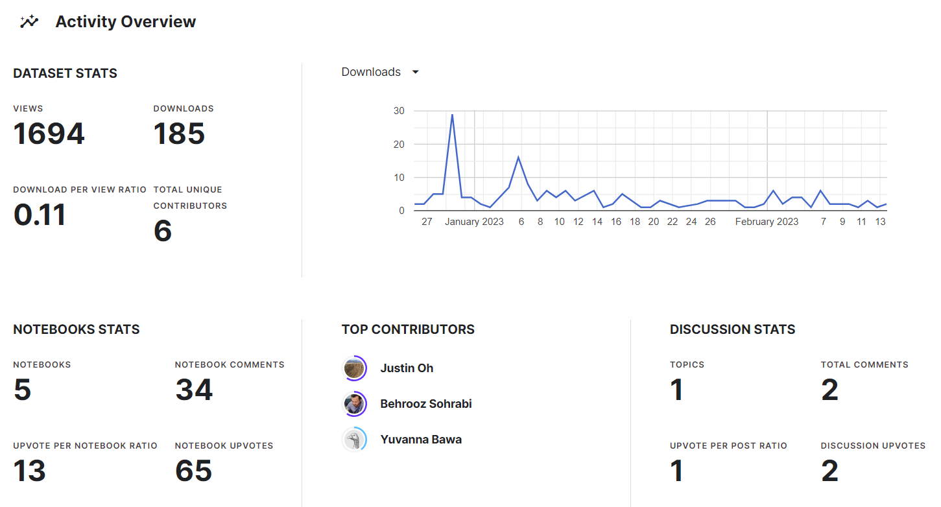Click the TOPICS label
The width and height of the screenshot is (941, 507).
[687, 364]
